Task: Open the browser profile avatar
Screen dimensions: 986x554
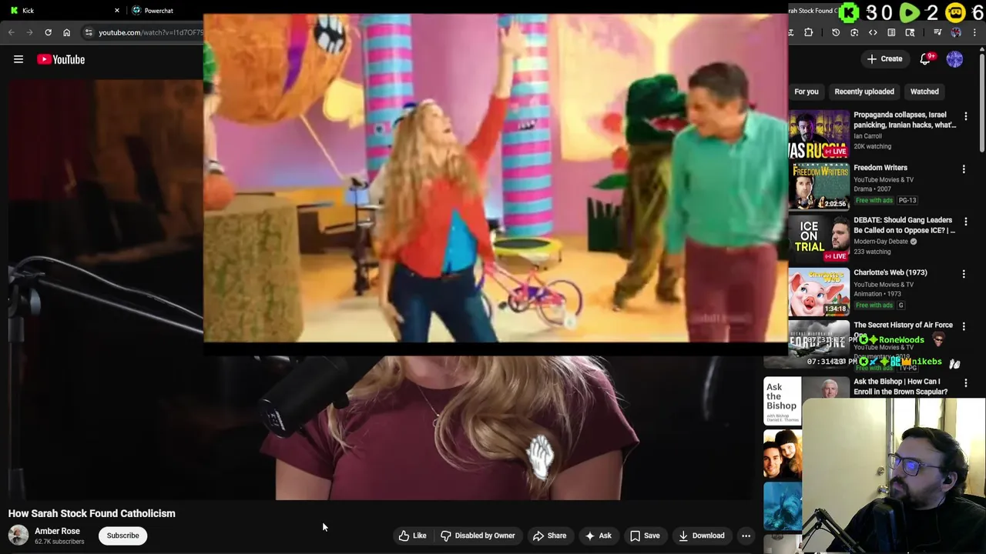Action: [x=956, y=32]
